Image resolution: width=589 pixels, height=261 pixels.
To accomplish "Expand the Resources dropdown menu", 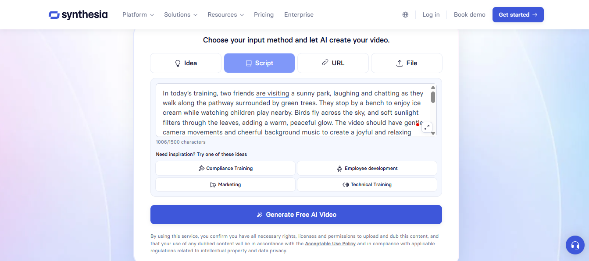I will tap(225, 14).
